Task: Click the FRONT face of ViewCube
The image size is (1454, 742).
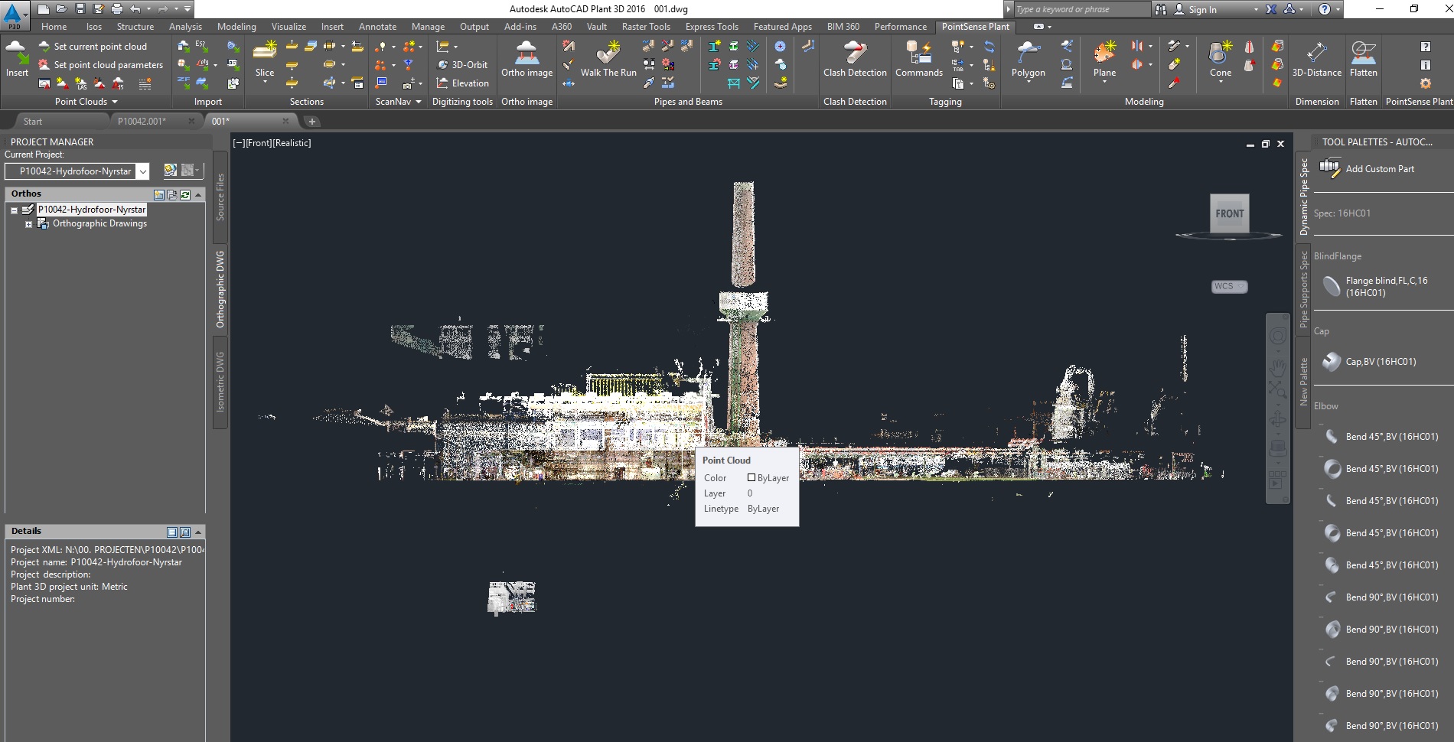Action: coord(1229,214)
